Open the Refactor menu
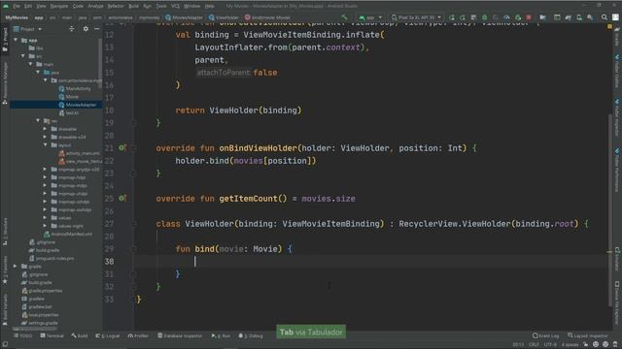The height and width of the screenshot is (349, 622). coord(116,6)
